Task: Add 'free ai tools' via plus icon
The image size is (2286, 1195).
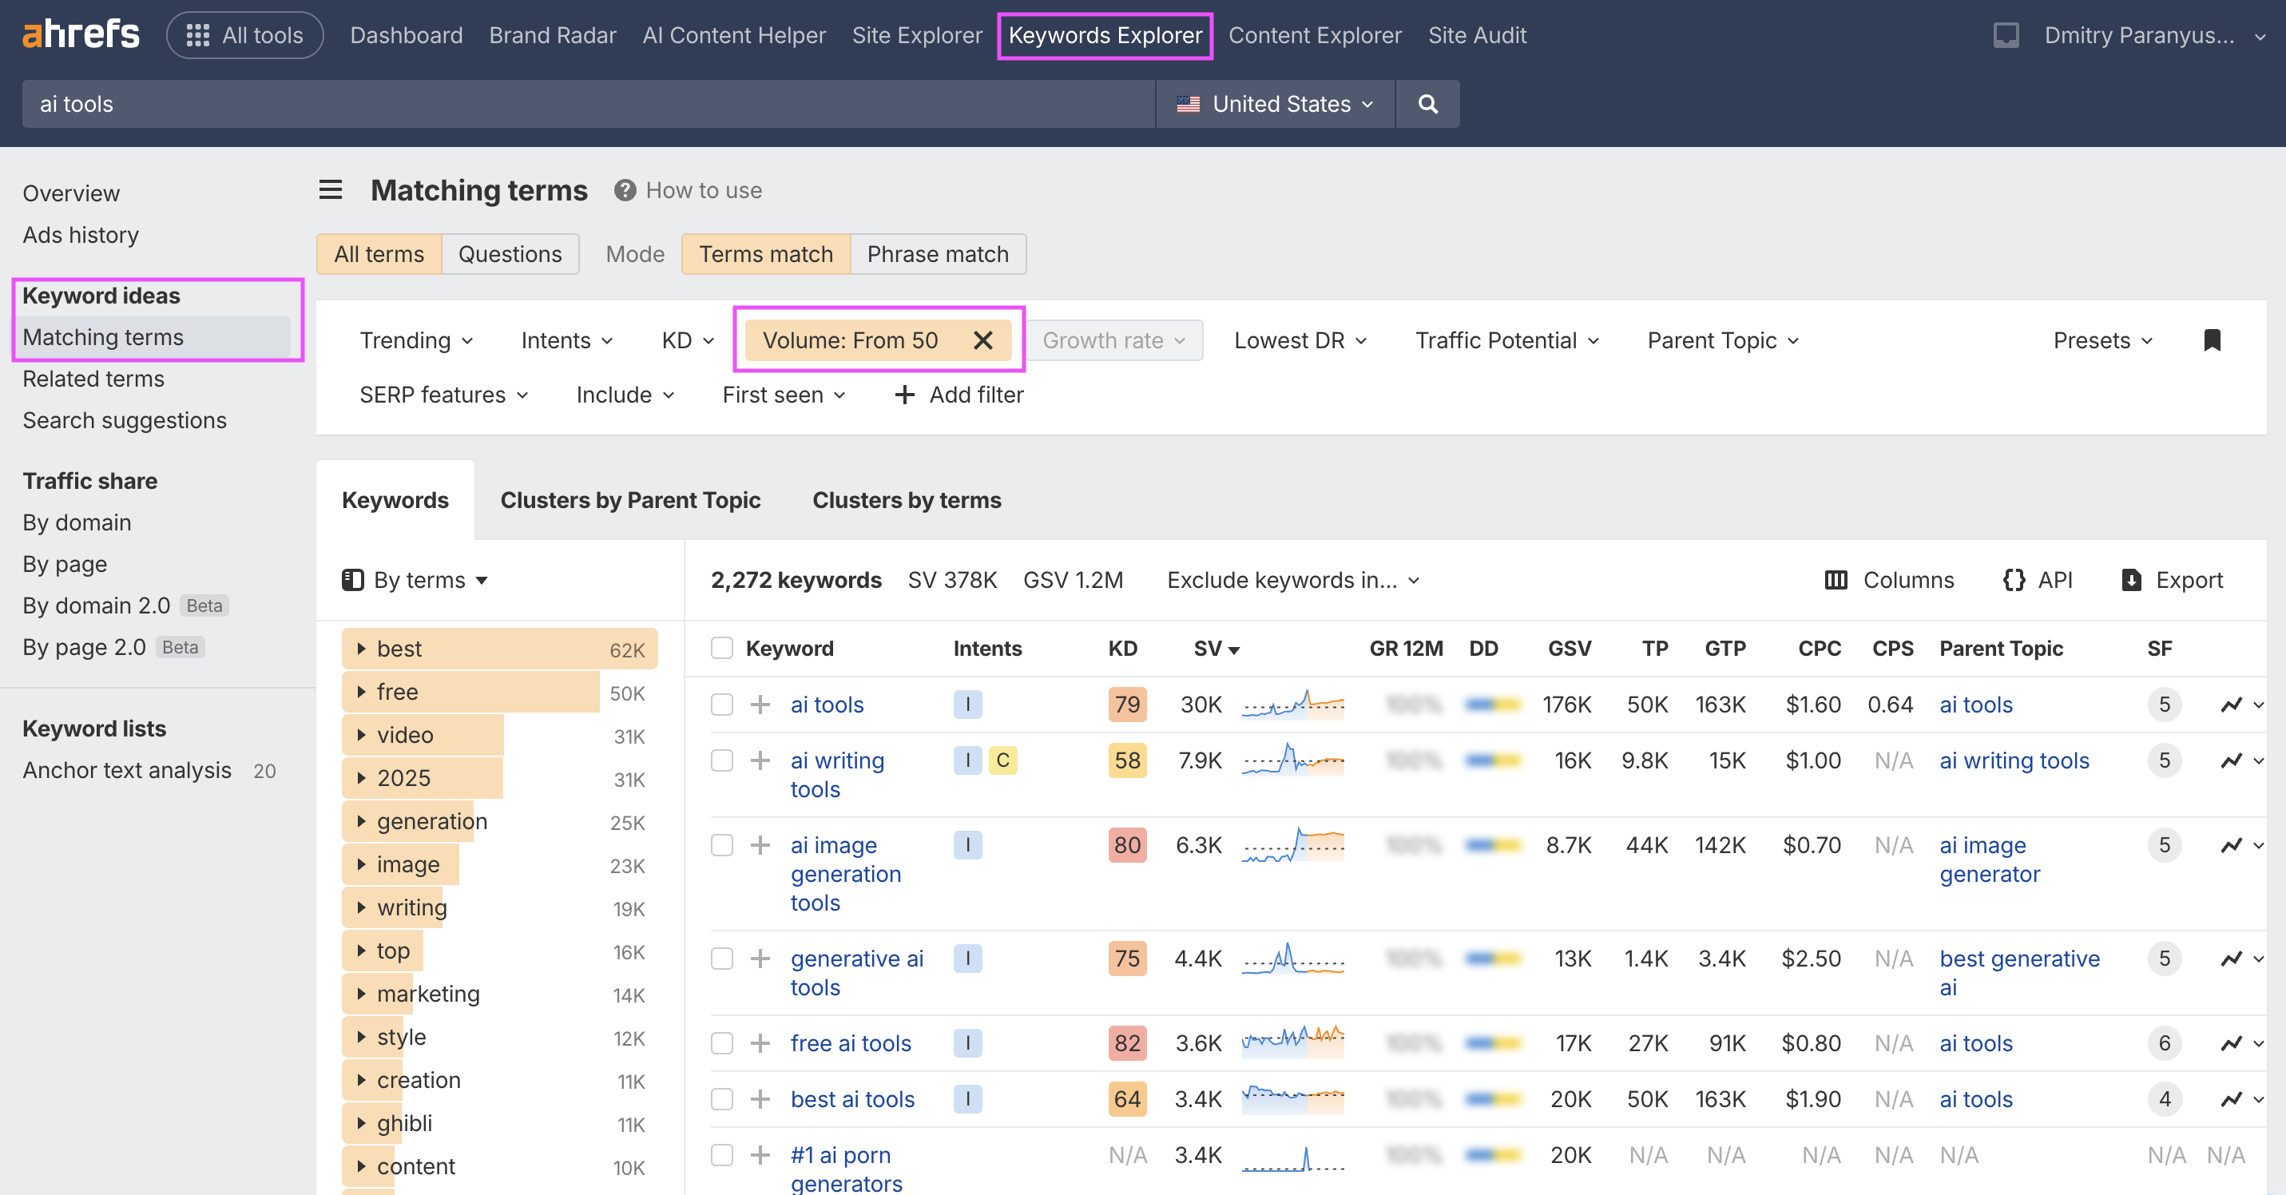Action: [x=760, y=1043]
